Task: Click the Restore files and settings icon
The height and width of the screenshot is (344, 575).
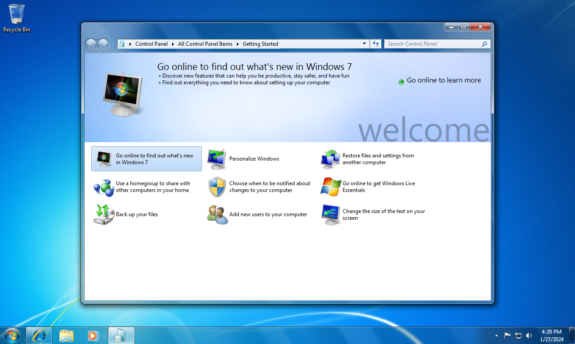Action: tap(330, 159)
